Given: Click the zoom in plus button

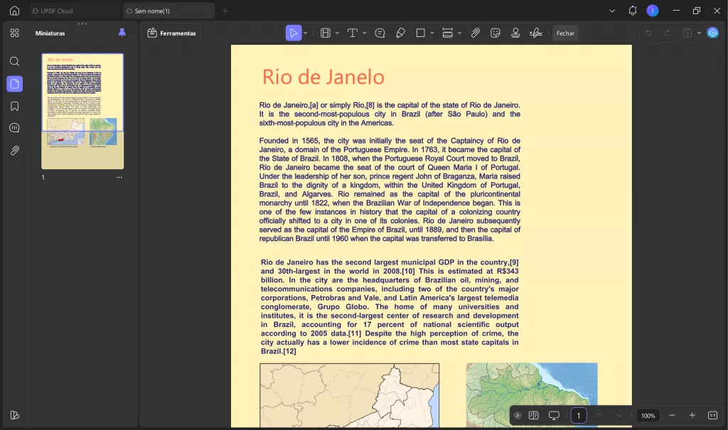Looking at the screenshot, I should click(x=692, y=415).
